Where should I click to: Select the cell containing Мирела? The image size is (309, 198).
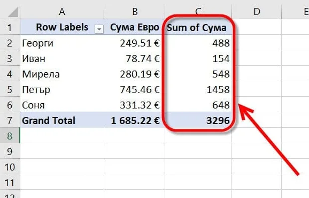[x=62, y=74]
